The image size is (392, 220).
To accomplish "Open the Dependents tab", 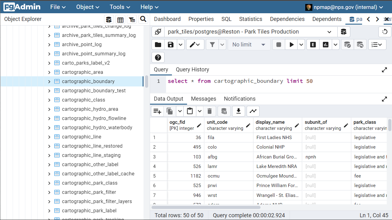I will (x=327, y=19).
